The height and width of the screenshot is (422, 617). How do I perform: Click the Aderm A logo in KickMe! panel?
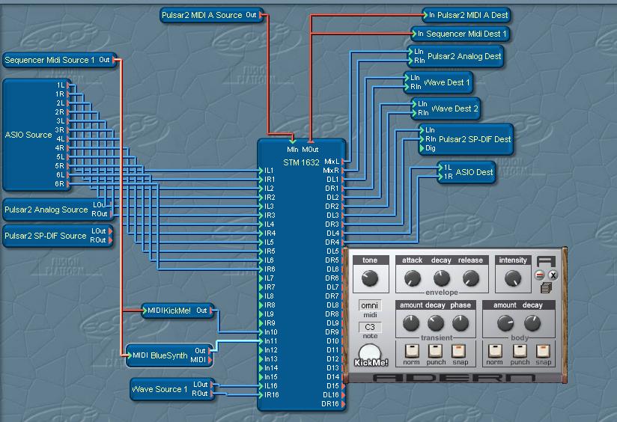tap(546, 261)
